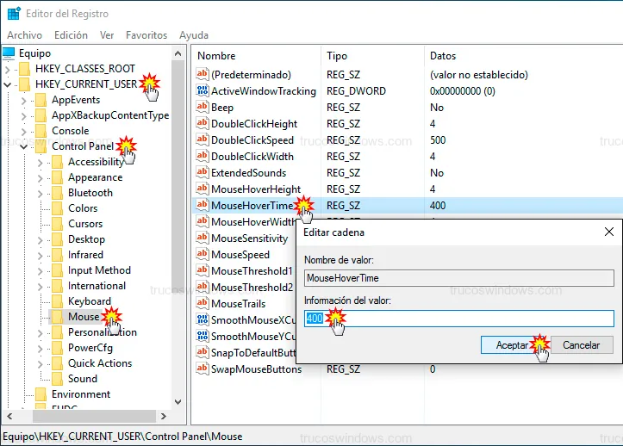The height and width of the screenshot is (446, 623).
Task: Click the Beep string value icon
Action: (x=203, y=108)
